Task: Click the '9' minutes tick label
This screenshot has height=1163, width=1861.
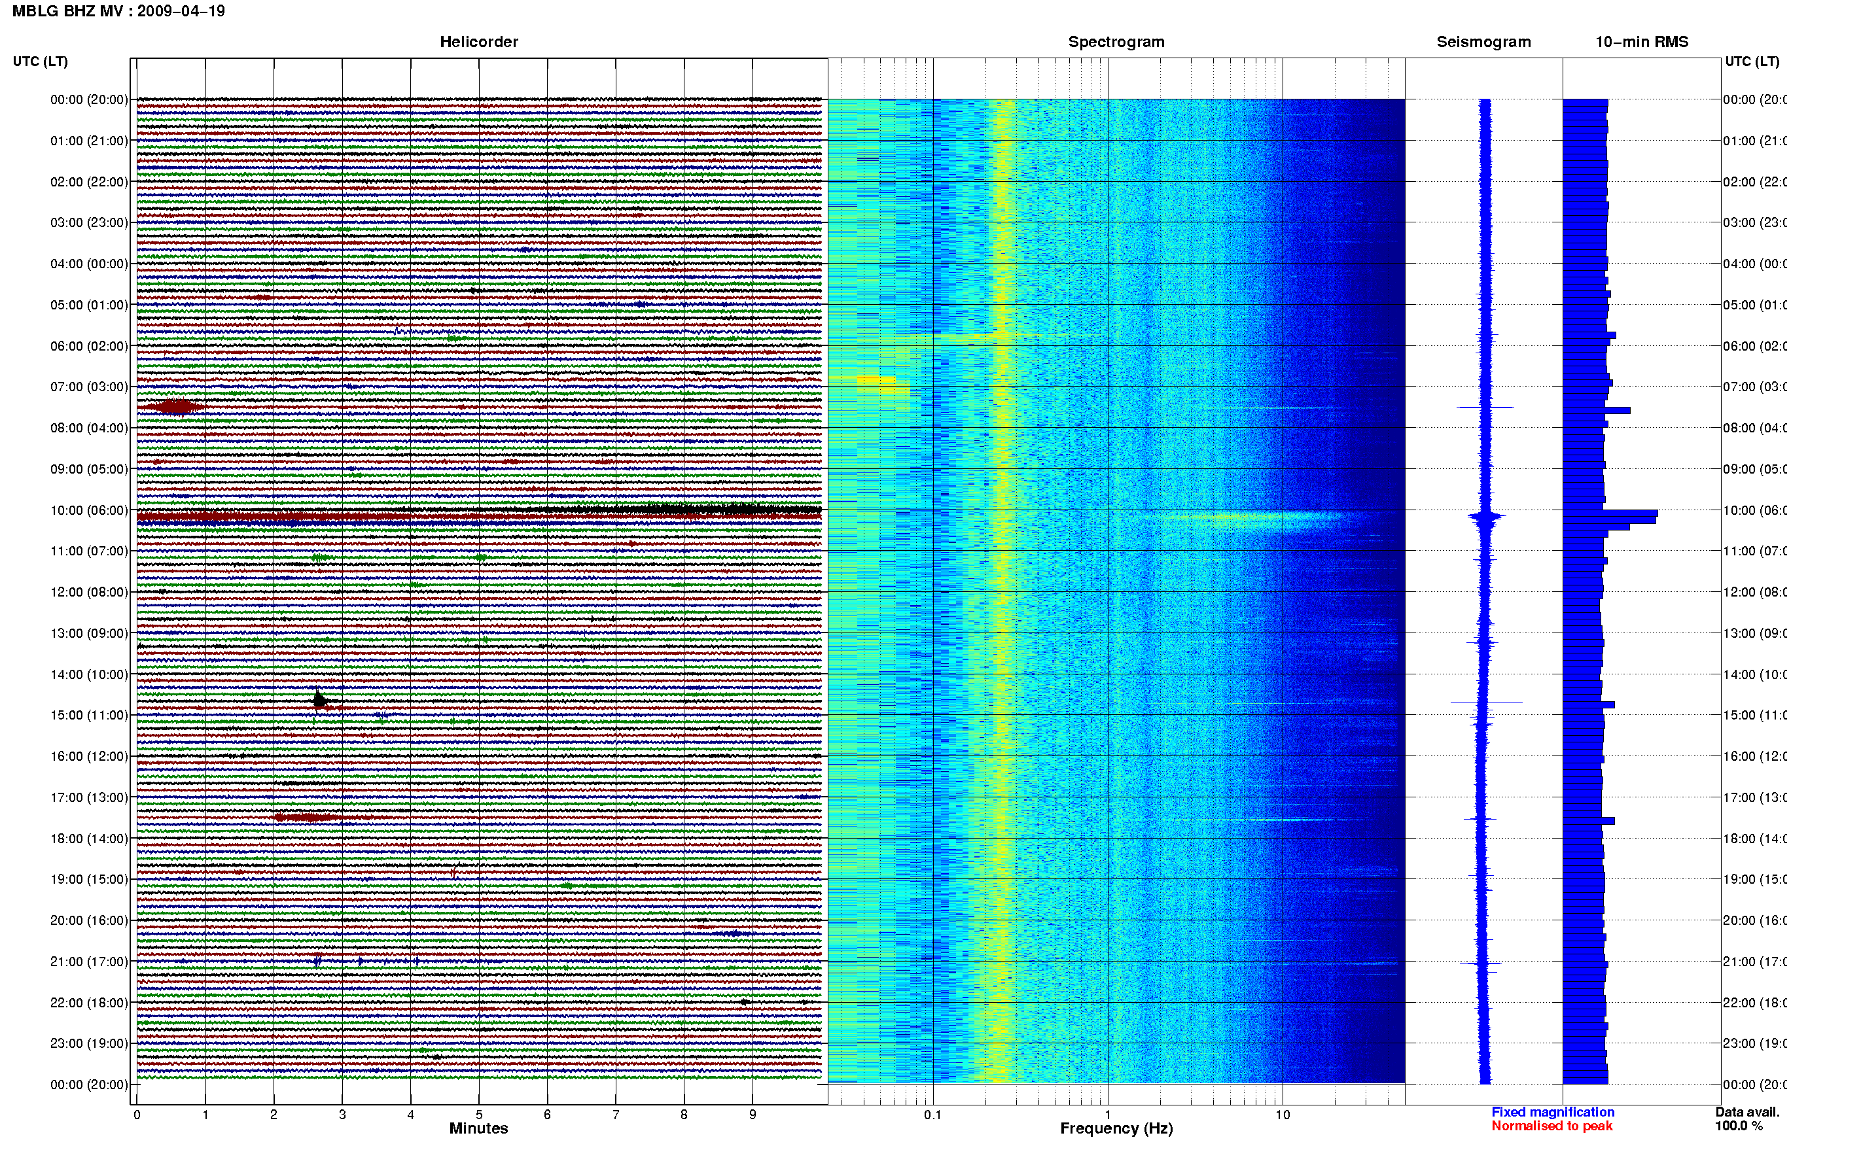Action: point(753,1115)
